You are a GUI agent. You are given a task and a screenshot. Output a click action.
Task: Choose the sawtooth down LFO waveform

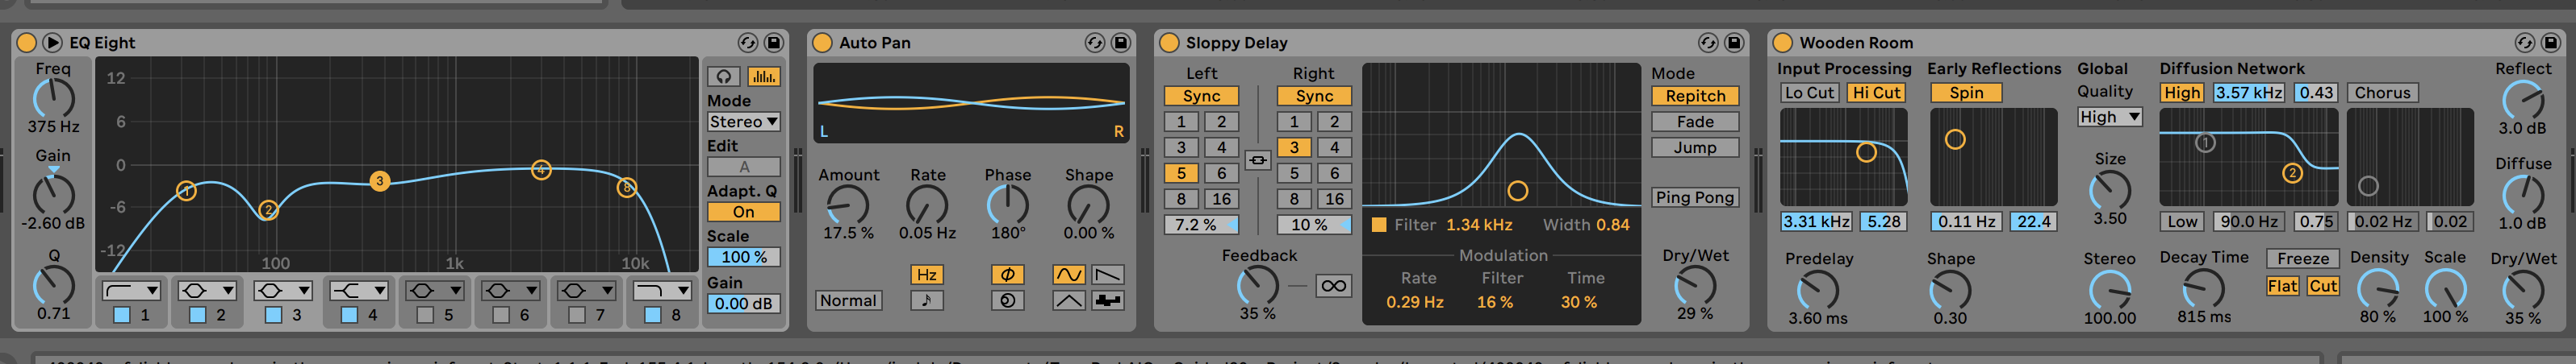pos(1107,275)
